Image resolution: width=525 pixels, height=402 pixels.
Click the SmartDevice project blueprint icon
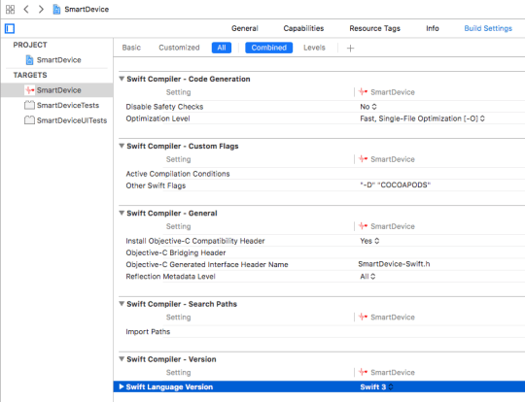tap(30, 60)
